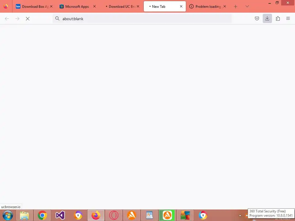The height and width of the screenshot is (221, 295).
Task: Close the New Tab tab
Action: point(181,6)
